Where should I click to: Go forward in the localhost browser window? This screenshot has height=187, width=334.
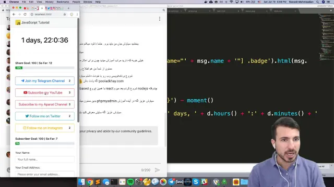(x=19, y=14)
